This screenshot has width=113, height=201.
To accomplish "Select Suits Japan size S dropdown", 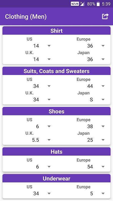I will 83,99.
